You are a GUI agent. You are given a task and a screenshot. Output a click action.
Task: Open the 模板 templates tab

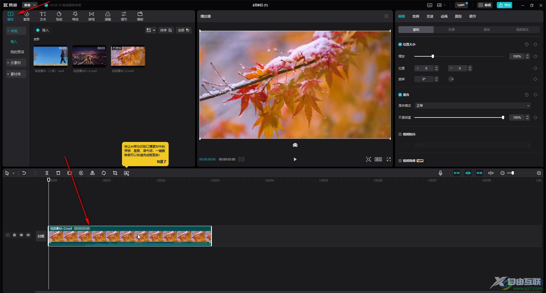140,16
